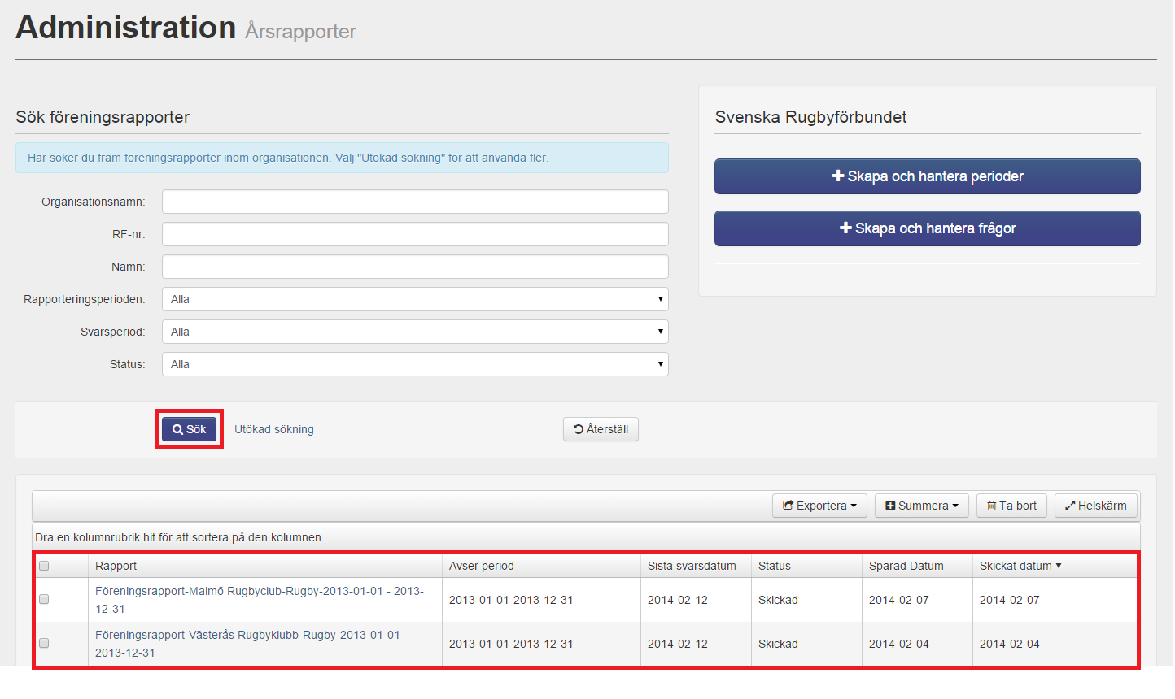Sort by Sista svarsdatum column header
Screen dimensions: 1175x699
pyautogui.click(x=697, y=566)
